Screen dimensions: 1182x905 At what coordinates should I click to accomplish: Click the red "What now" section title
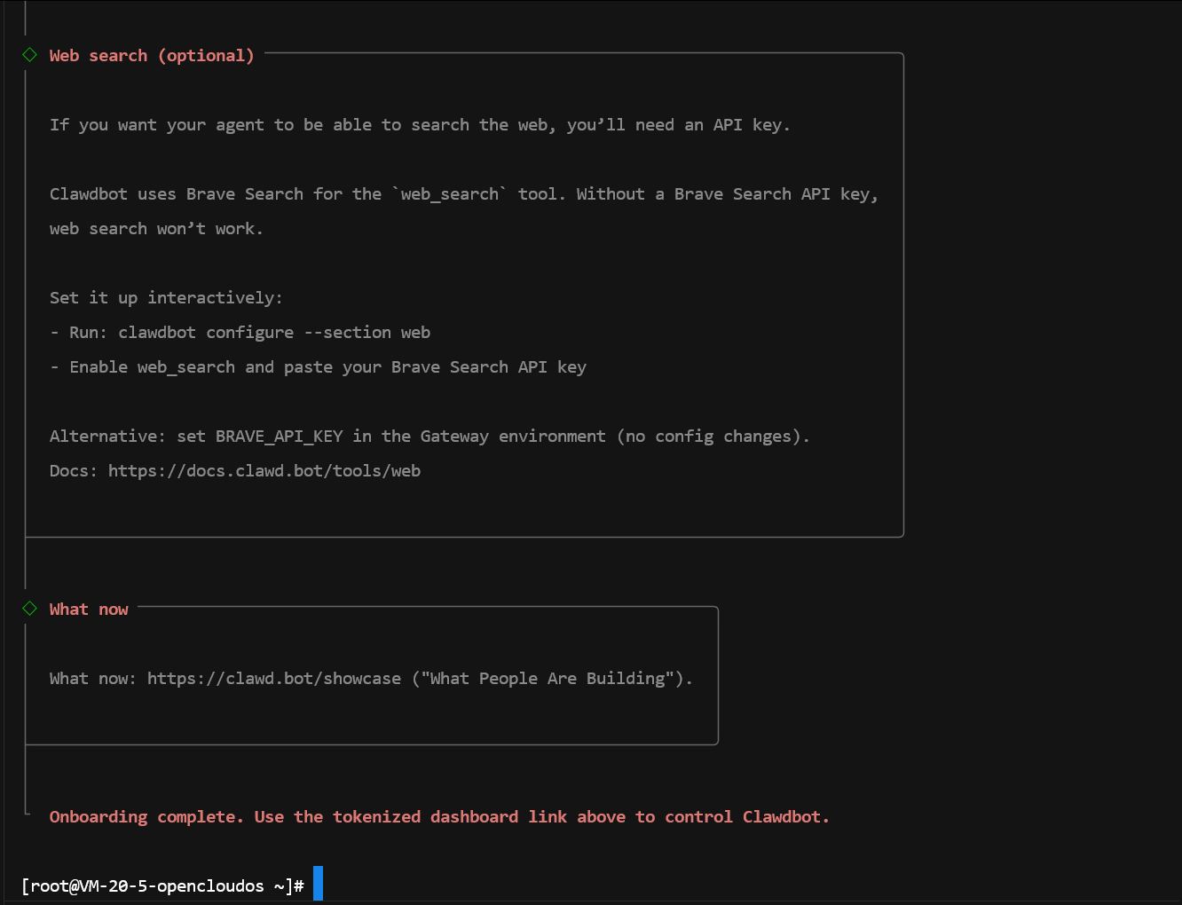(89, 610)
